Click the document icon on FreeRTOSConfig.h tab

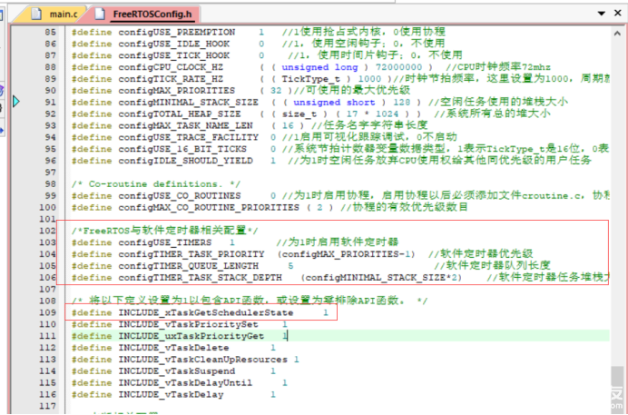100,14
